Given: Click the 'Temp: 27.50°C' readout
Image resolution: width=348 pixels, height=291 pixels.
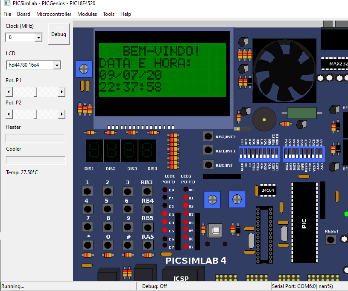Looking at the screenshot, I should click(22, 172).
